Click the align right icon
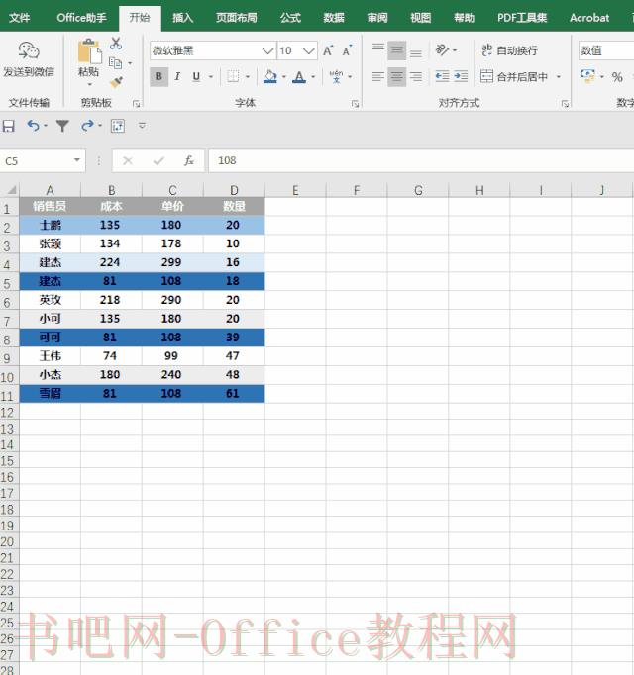 click(415, 77)
